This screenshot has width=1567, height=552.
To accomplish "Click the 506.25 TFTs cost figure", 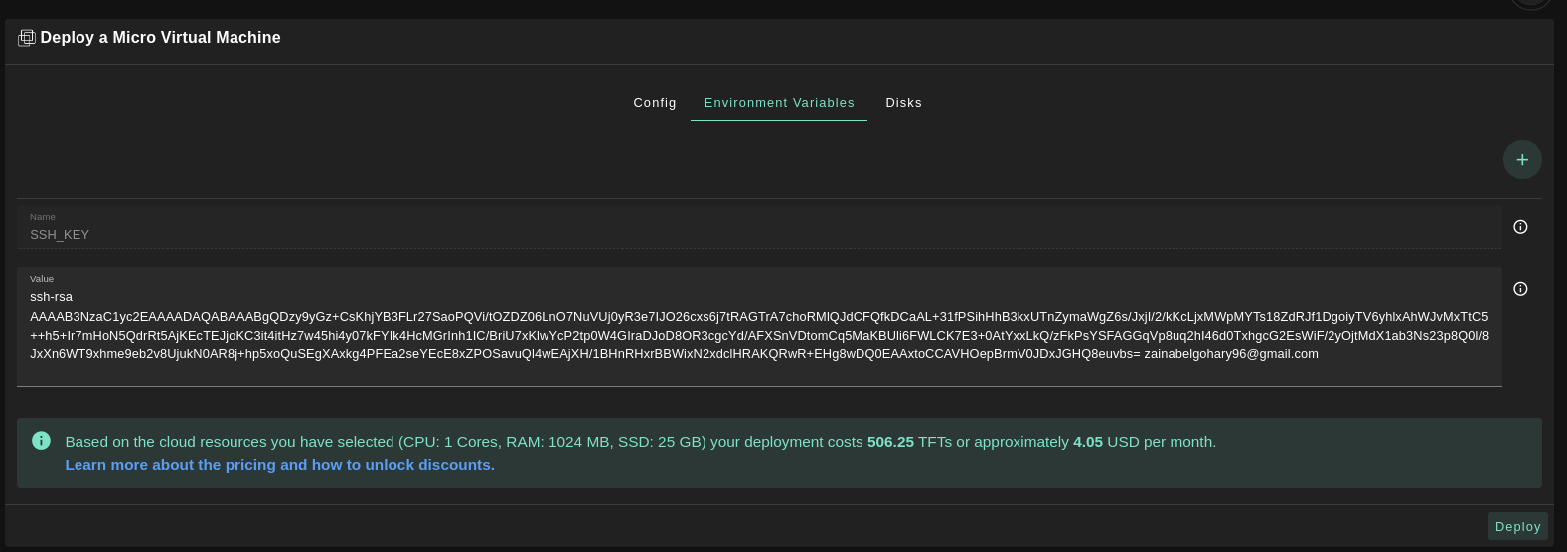I will (x=889, y=442).
